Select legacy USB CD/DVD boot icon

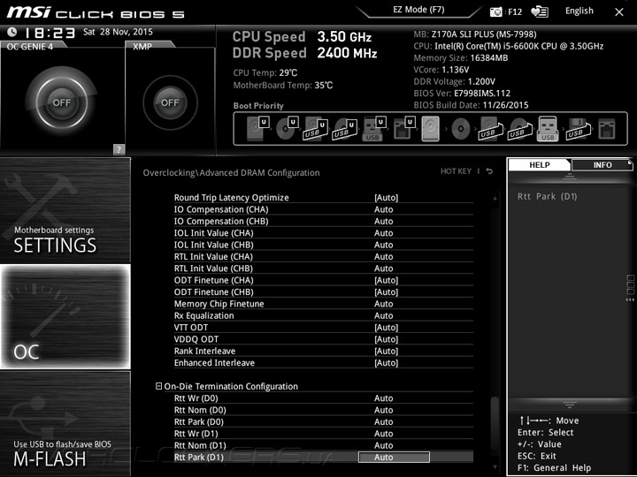pos(520,129)
